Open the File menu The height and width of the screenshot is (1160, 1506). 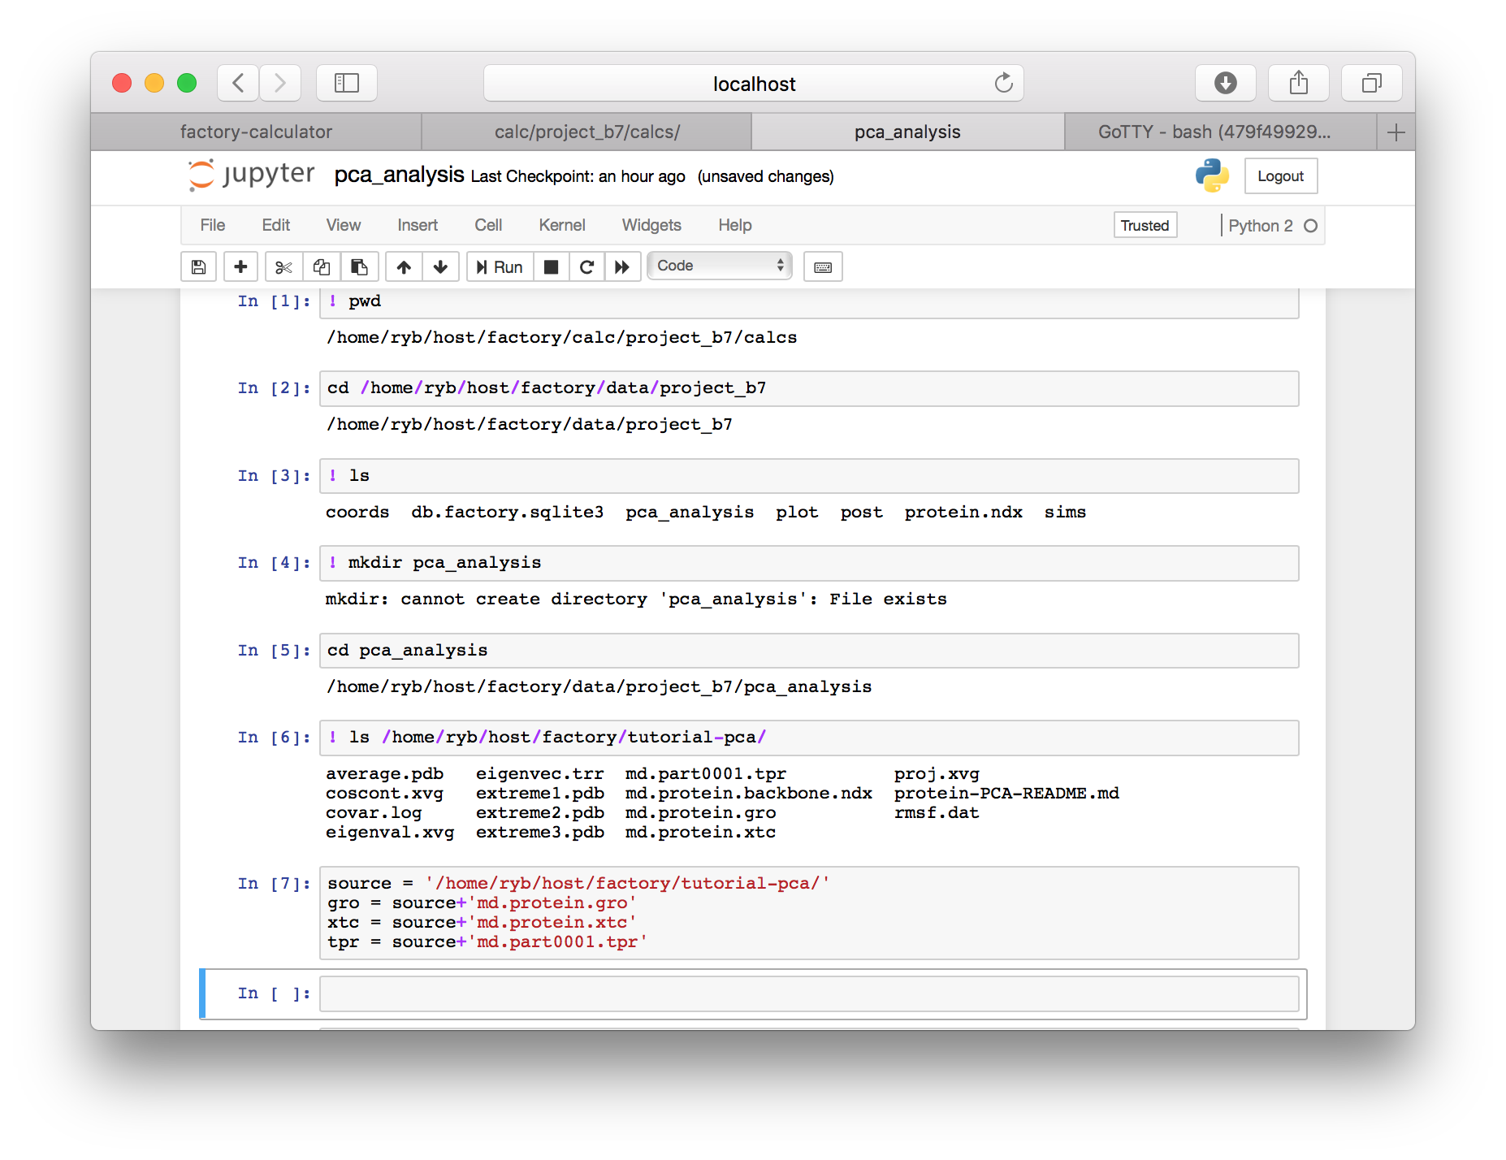coord(213,225)
